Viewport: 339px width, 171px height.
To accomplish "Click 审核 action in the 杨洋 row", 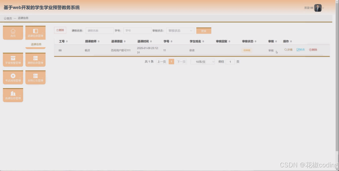I will (x=271, y=50).
